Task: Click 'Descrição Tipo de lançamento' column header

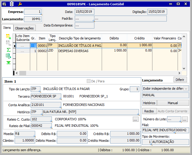Action: 80,38
